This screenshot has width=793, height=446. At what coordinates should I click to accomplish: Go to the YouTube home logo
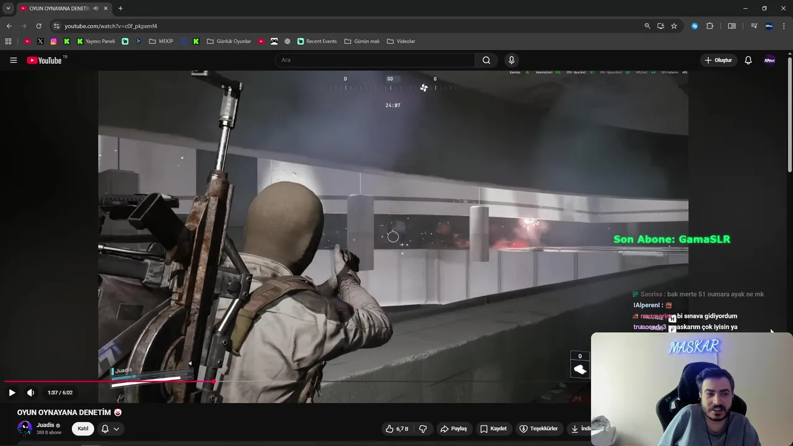[x=45, y=60]
